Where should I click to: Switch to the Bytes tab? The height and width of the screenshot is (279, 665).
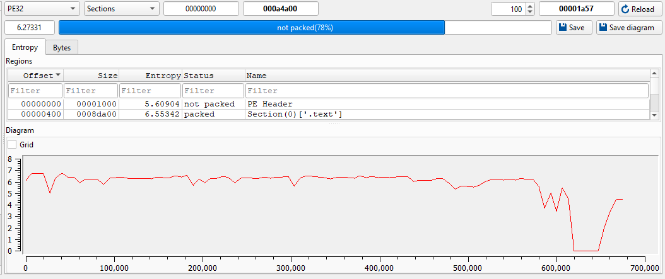(62, 48)
